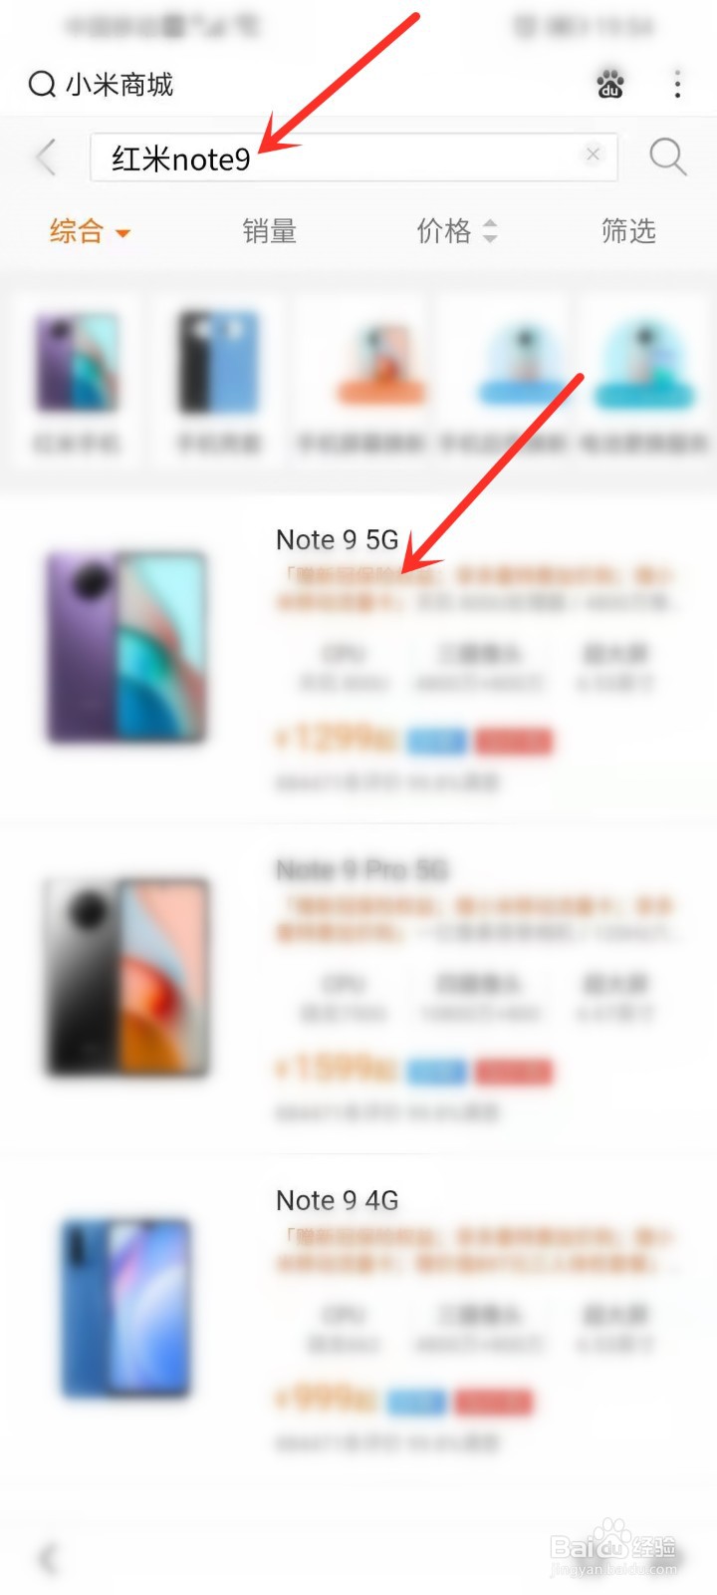
Task: Tap the gray Note 9 Pro phone image
Action: coord(126,976)
